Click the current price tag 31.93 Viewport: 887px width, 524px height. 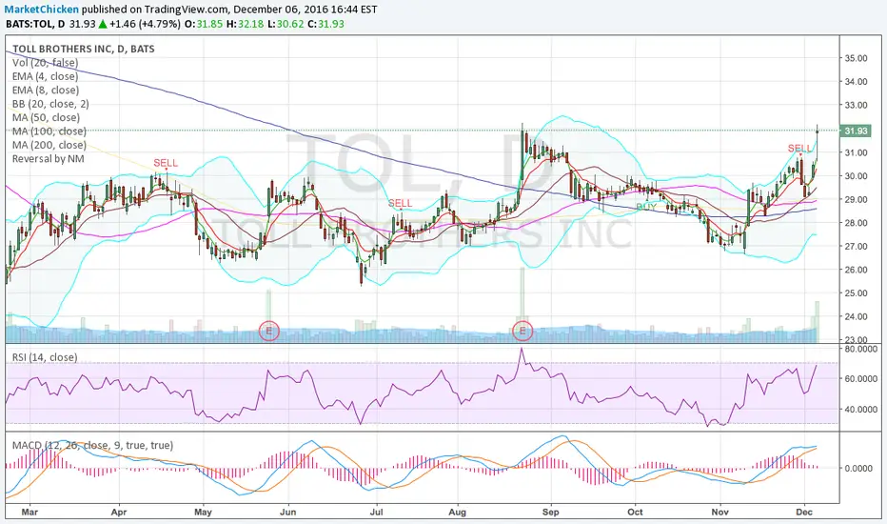[x=856, y=131]
